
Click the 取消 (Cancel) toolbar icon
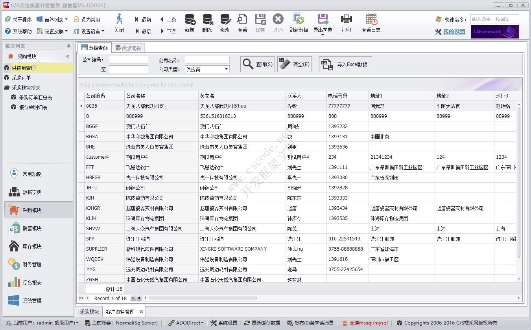coord(278,24)
